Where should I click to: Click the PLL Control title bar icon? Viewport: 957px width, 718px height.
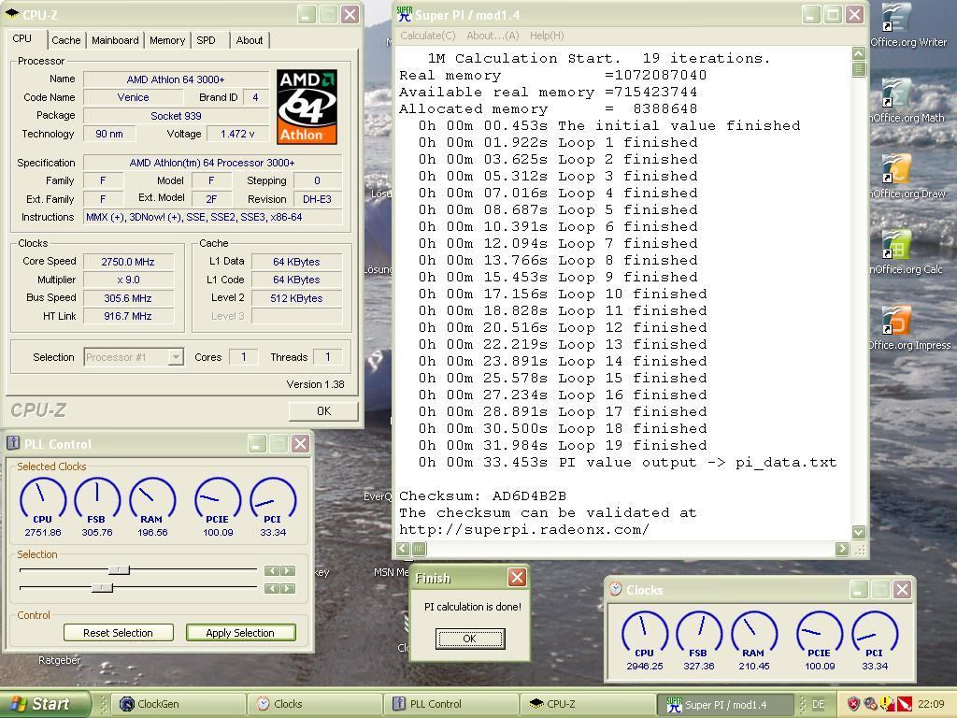[13, 443]
